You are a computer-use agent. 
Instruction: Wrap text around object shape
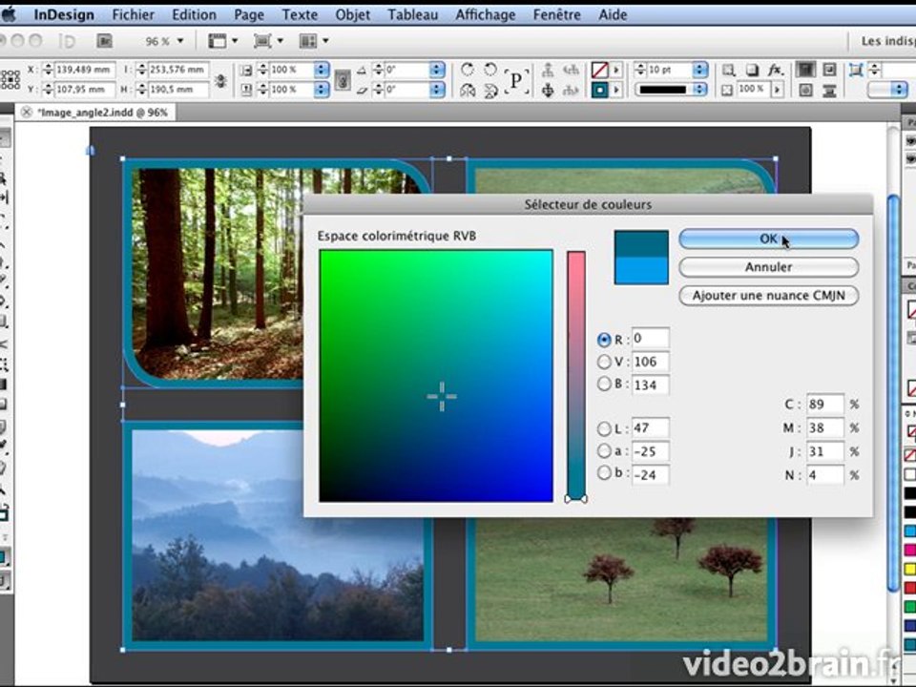(x=806, y=90)
